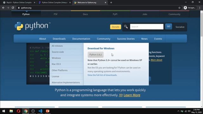This screenshot has width=203, height=114.
Task: Click the yellow Donate button
Action: (115, 27)
